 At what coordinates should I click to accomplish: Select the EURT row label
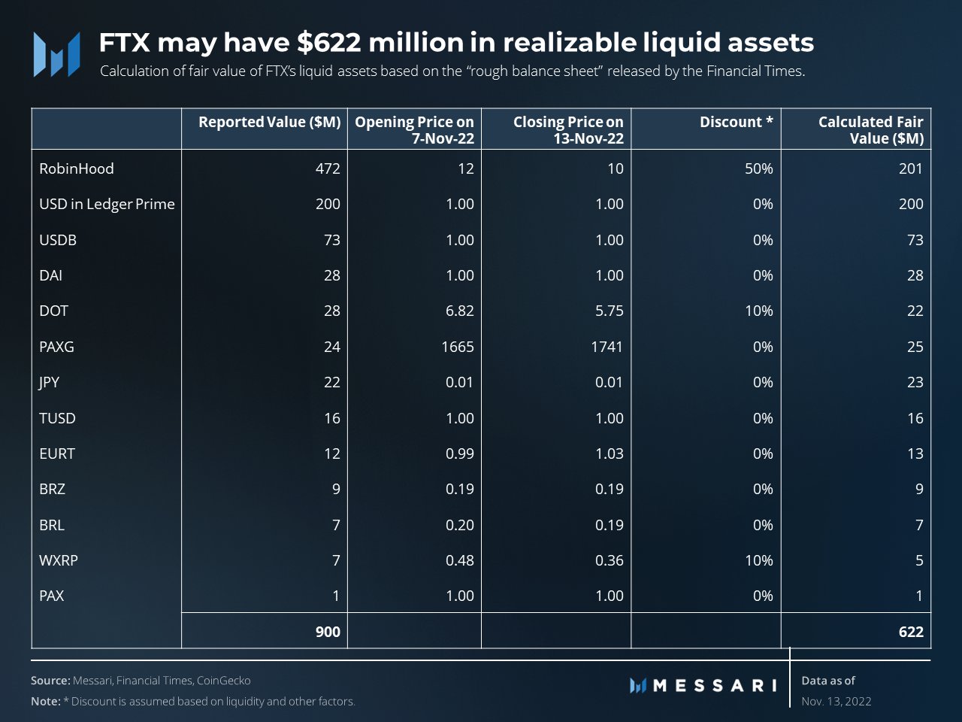click(x=57, y=454)
